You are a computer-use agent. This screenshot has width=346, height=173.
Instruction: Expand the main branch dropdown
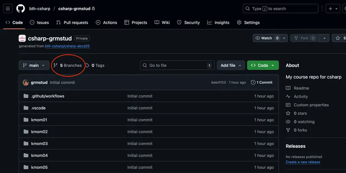click(x=34, y=66)
